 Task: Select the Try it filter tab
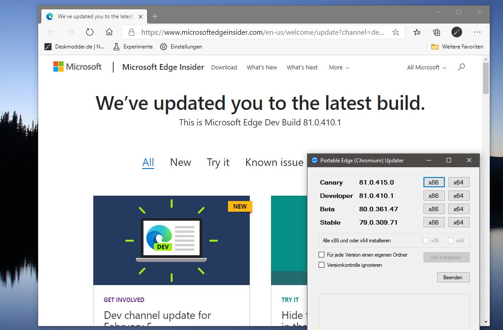tap(218, 162)
